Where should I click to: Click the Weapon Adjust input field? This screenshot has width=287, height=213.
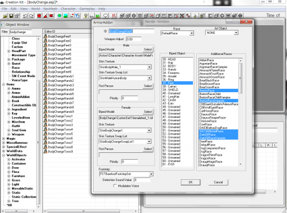click(134, 39)
